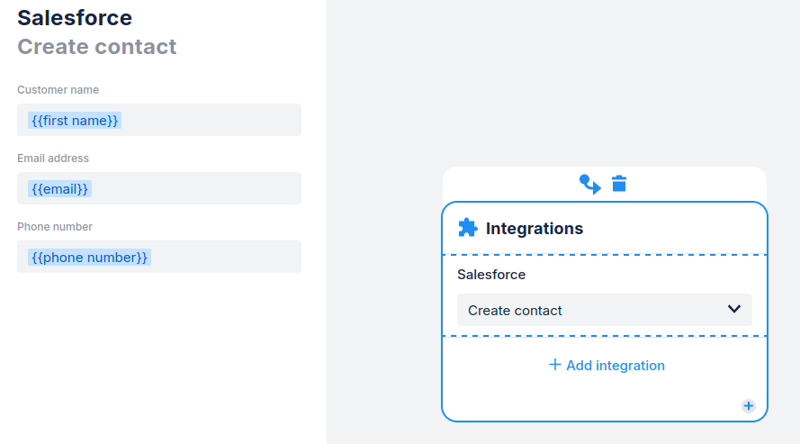Click the Create contact panel subheading

(x=97, y=47)
